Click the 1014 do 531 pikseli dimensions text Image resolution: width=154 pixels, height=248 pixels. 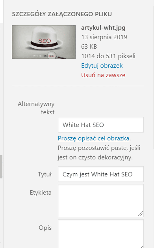coord(108,56)
